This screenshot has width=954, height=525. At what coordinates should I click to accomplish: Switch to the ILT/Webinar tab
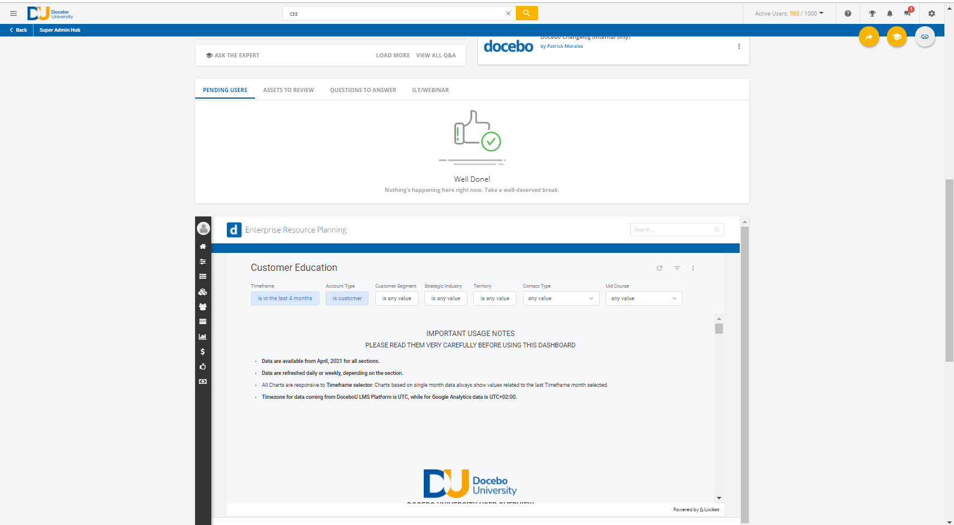point(430,90)
